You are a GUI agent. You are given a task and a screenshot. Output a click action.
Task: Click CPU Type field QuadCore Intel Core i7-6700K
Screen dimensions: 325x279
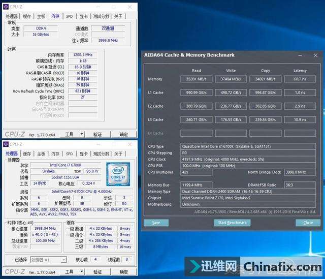pyautogui.click(x=248, y=146)
